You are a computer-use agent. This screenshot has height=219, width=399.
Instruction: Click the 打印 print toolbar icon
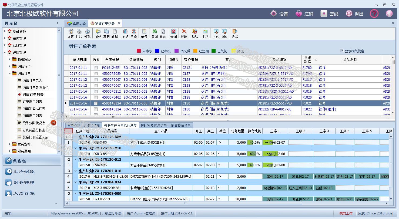pos(79,31)
